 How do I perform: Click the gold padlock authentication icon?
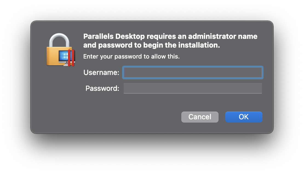point(61,50)
